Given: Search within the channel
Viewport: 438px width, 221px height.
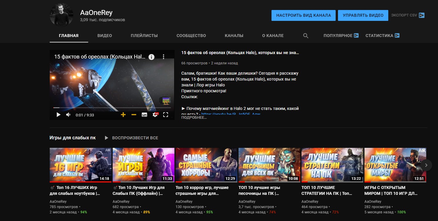Looking at the screenshot, I should 306,36.
